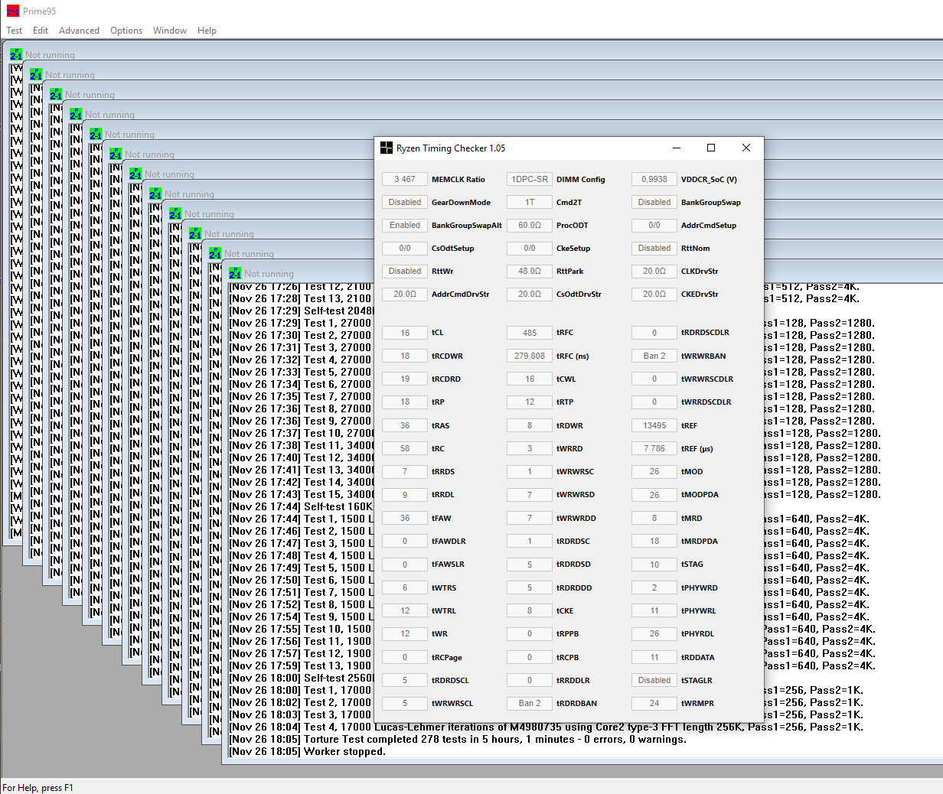943x794 pixels.
Task: Open the Help menu in Prime95
Action: [x=207, y=31]
